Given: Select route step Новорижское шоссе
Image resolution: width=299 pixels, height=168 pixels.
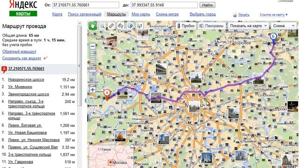Looking at the screenshot, I should (26, 80).
